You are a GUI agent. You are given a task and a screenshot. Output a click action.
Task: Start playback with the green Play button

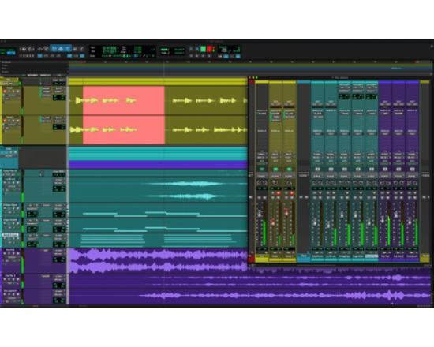click(x=203, y=49)
